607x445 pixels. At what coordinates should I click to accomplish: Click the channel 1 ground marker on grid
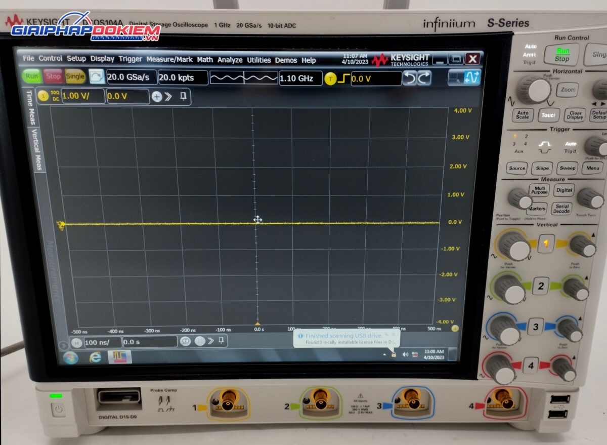point(62,225)
